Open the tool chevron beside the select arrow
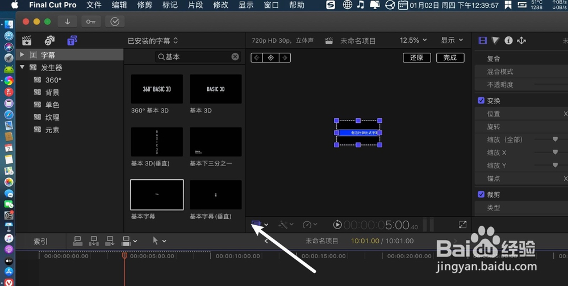 (164, 241)
